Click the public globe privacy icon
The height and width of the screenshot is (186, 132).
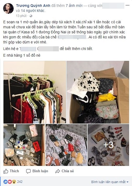tap(31, 16)
